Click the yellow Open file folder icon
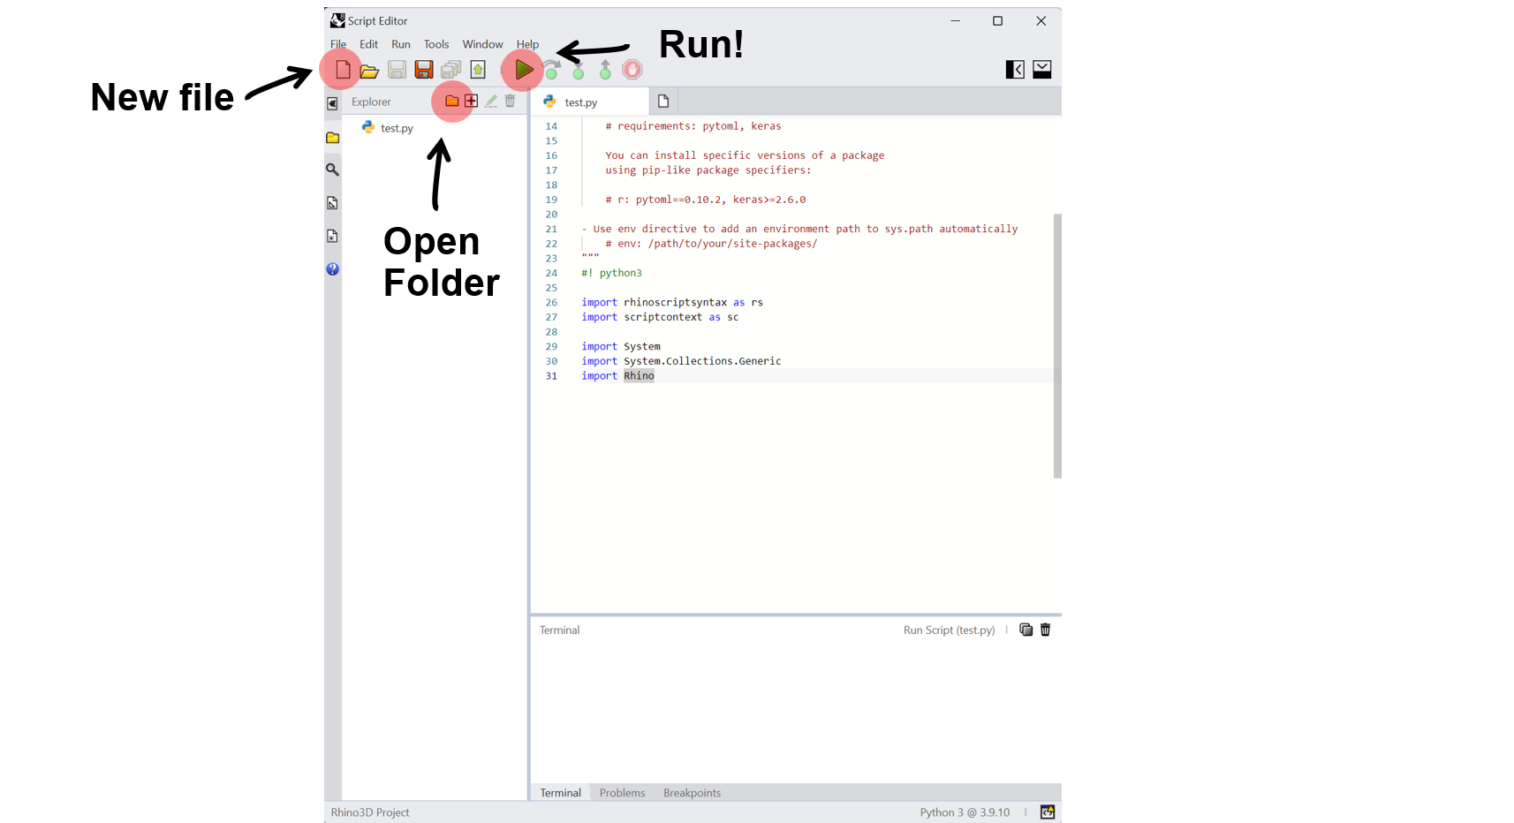Image resolution: width=1514 pixels, height=823 pixels. tap(369, 70)
